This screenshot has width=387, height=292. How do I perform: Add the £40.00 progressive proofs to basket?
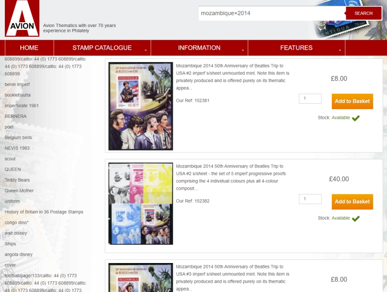point(352,202)
